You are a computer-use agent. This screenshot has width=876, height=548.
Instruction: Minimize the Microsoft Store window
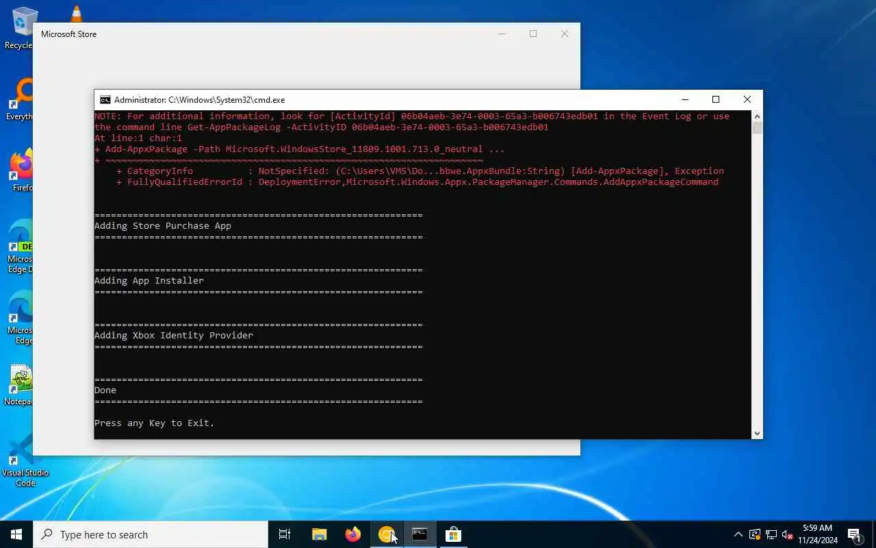[x=502, y=34]
